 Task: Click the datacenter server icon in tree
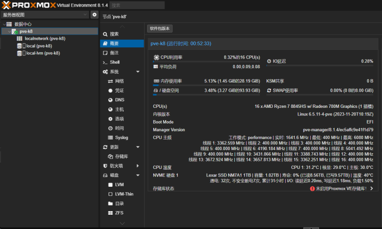(x=9, y=24)
